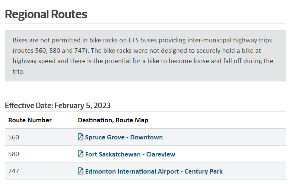The height and width of the screenshot is (184, 292).
Task: Click the word 'trip.' ending the notice
Action: coord(19,71)
